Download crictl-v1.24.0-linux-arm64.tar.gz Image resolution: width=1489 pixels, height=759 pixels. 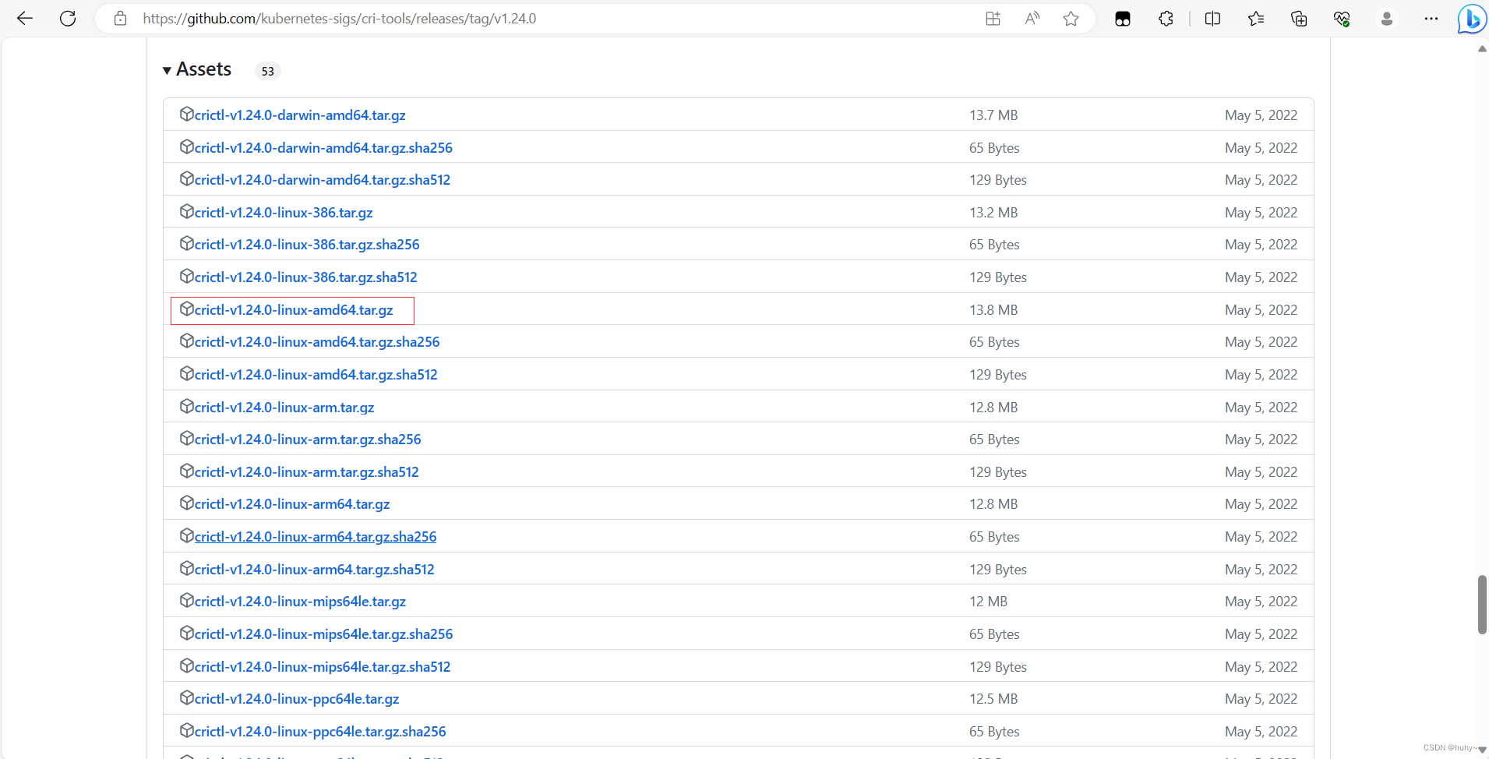tap(292, 504)
